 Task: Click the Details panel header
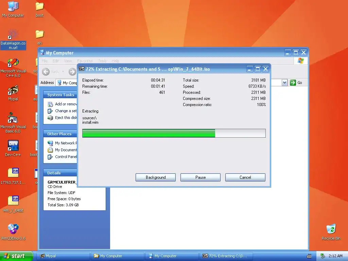point(60,173)
